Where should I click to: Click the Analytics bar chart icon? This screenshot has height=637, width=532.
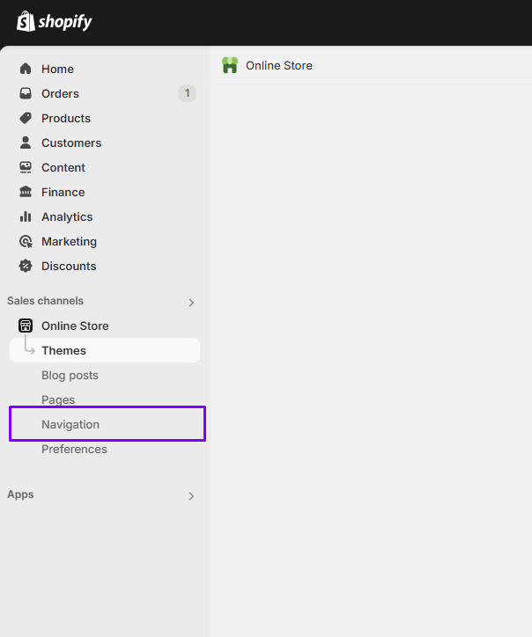click(26, 216)
